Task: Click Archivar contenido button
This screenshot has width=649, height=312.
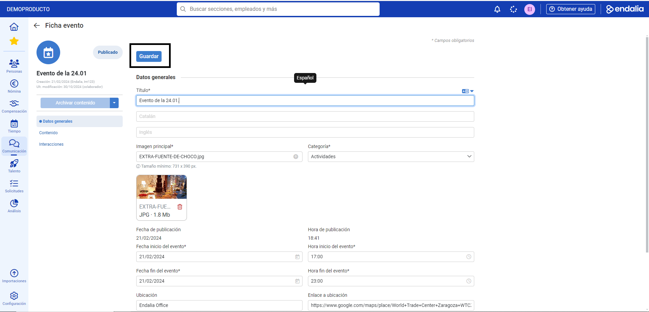Action: 75,103
